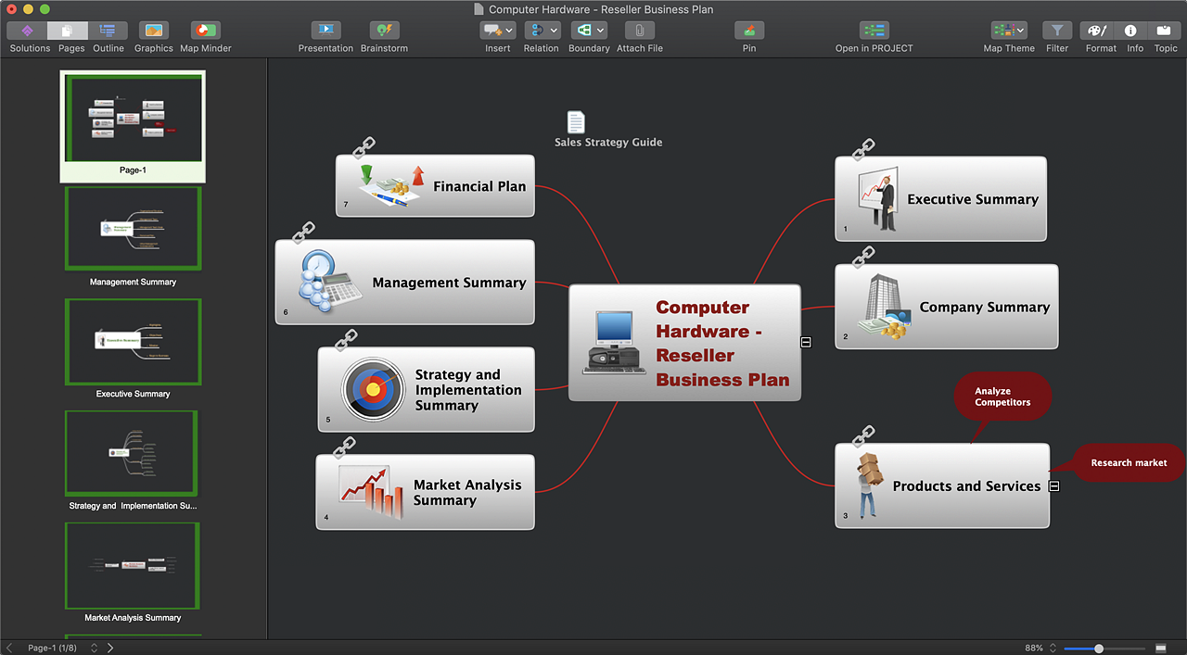Select the Management Summary page thumbnail
Image resolution: width=1187 pixels, height=655 pixels.
pyautogui.click(x=133, y=229)
